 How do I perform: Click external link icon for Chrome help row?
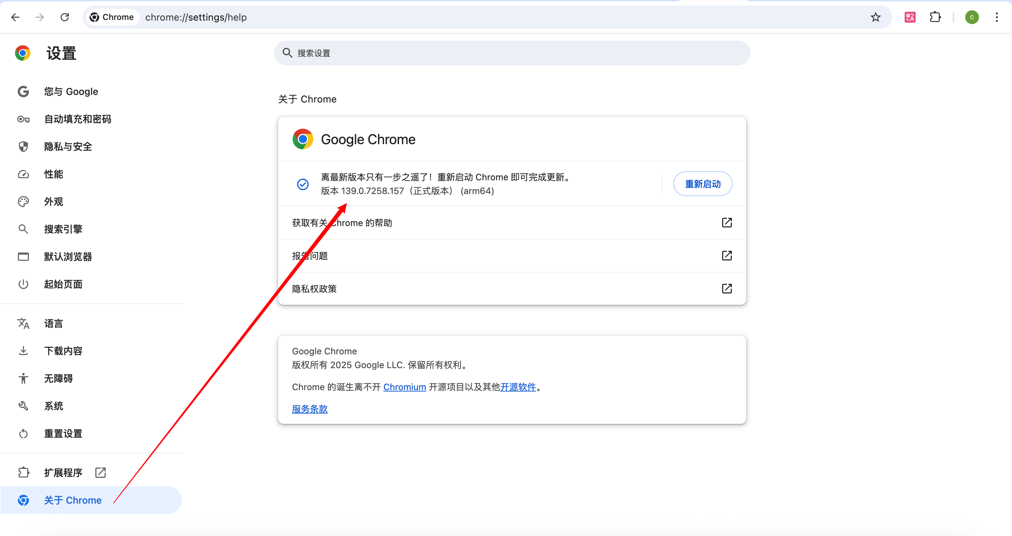click(x=727, y=223)
